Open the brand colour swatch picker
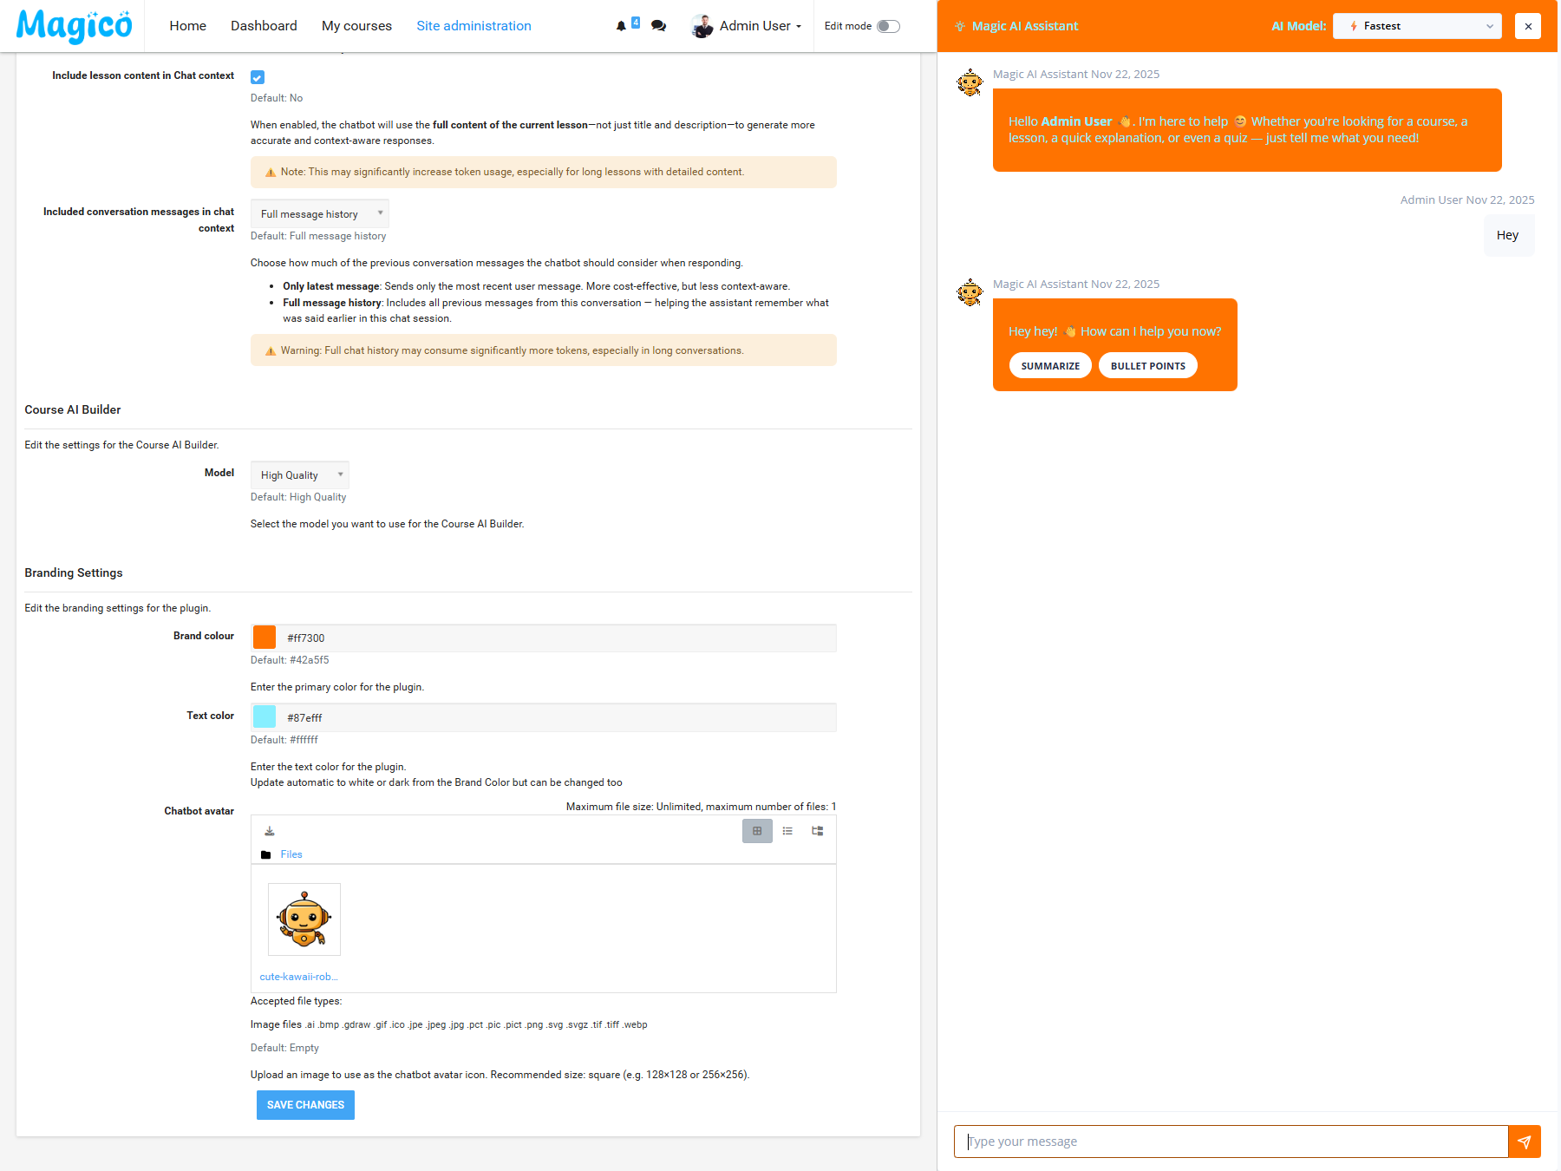Image resolution: width=1561 pixels, height=1171 pixels. click(263, 637)
